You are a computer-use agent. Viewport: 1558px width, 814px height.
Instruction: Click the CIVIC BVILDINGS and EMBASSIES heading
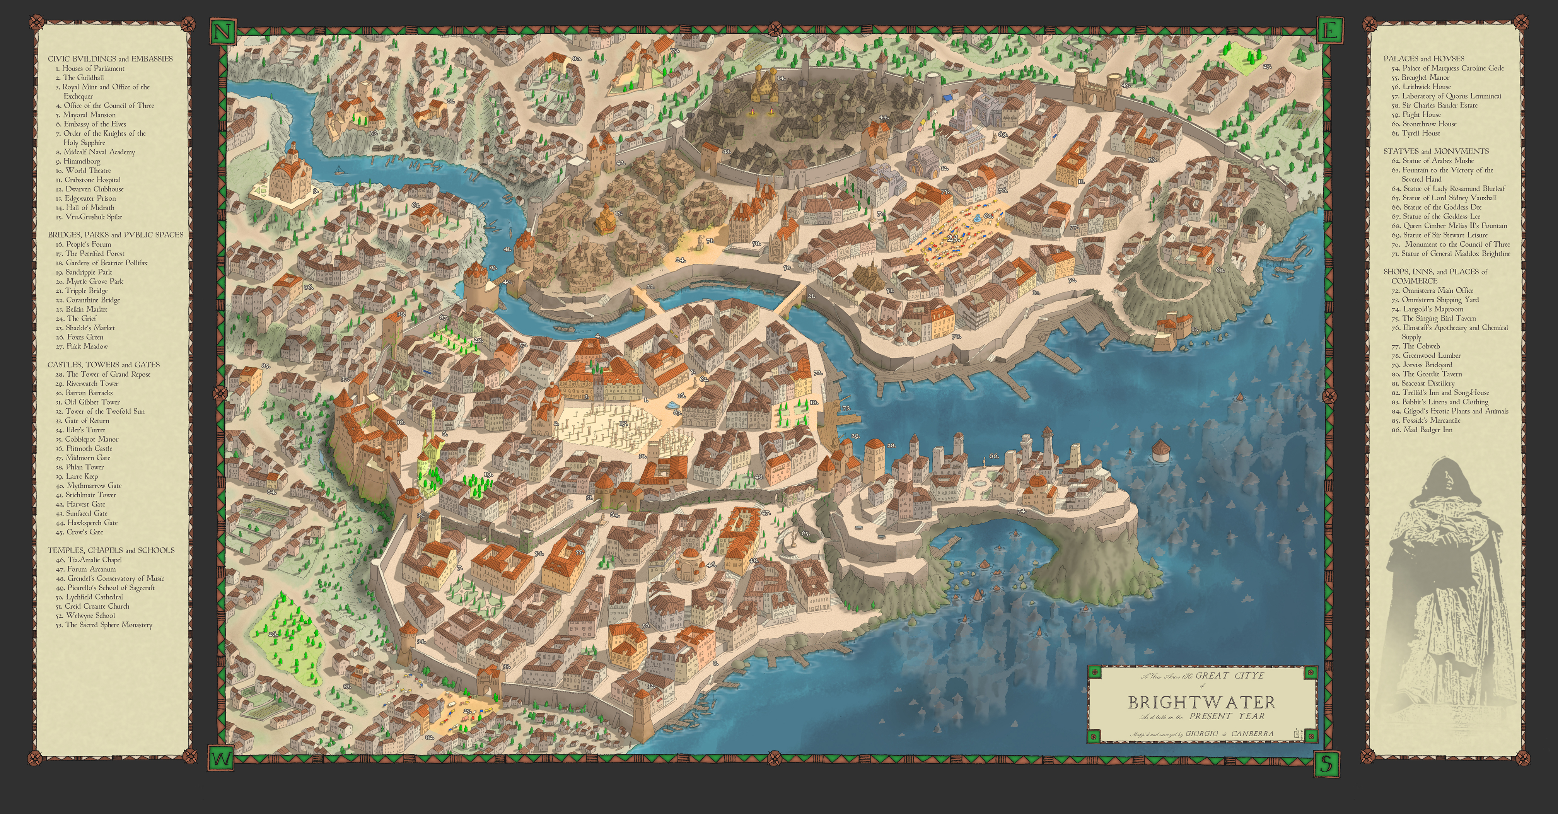point(110,59)
